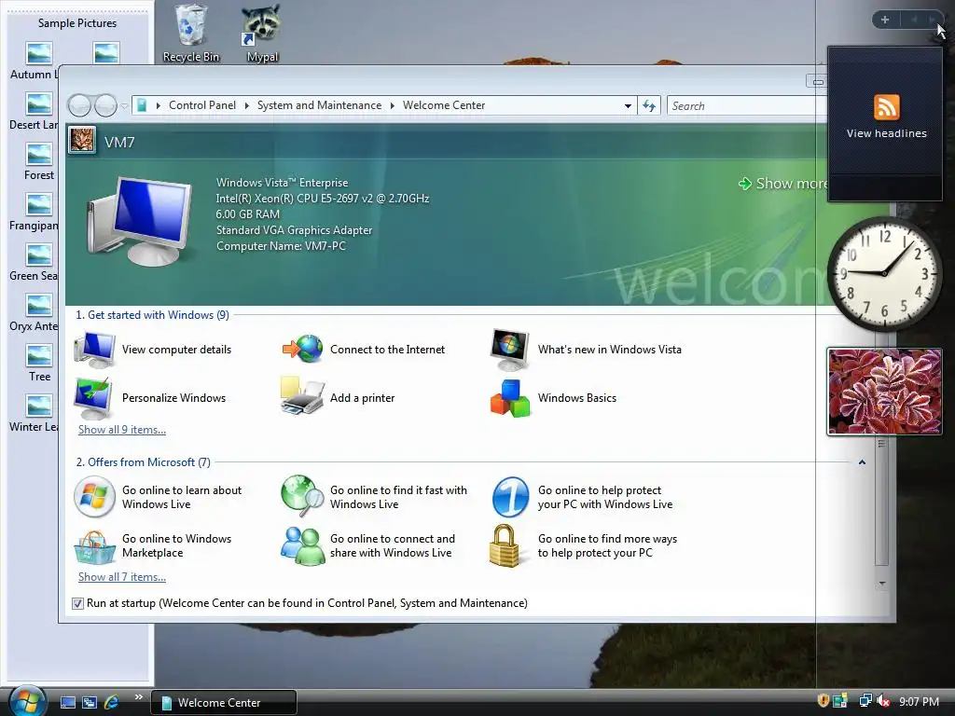Click the System and Maintenance breadcrumb
955x716 pixels.
(x=319, y=105)
